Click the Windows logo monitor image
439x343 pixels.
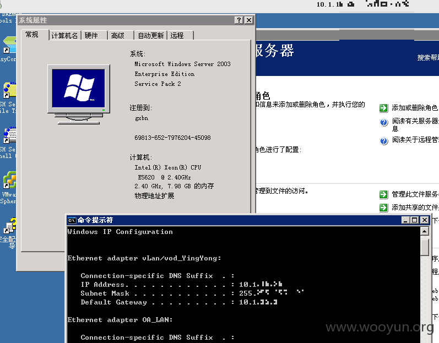point(79,94)
